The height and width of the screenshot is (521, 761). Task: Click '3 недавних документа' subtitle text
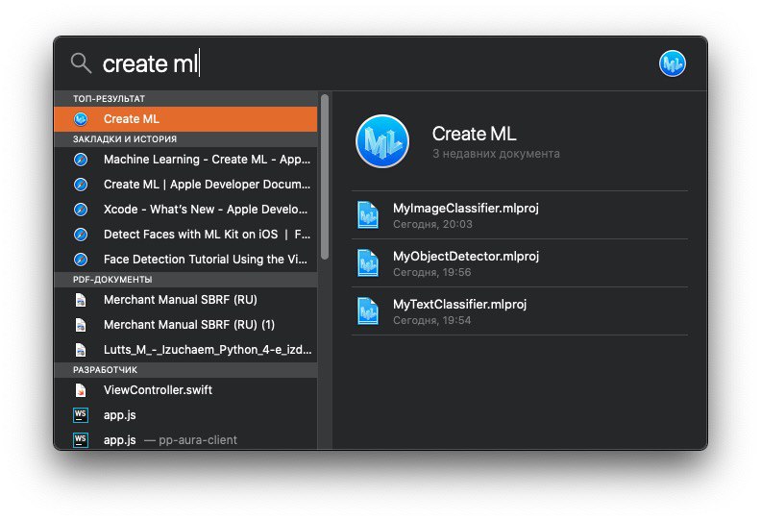click(496, 154)
